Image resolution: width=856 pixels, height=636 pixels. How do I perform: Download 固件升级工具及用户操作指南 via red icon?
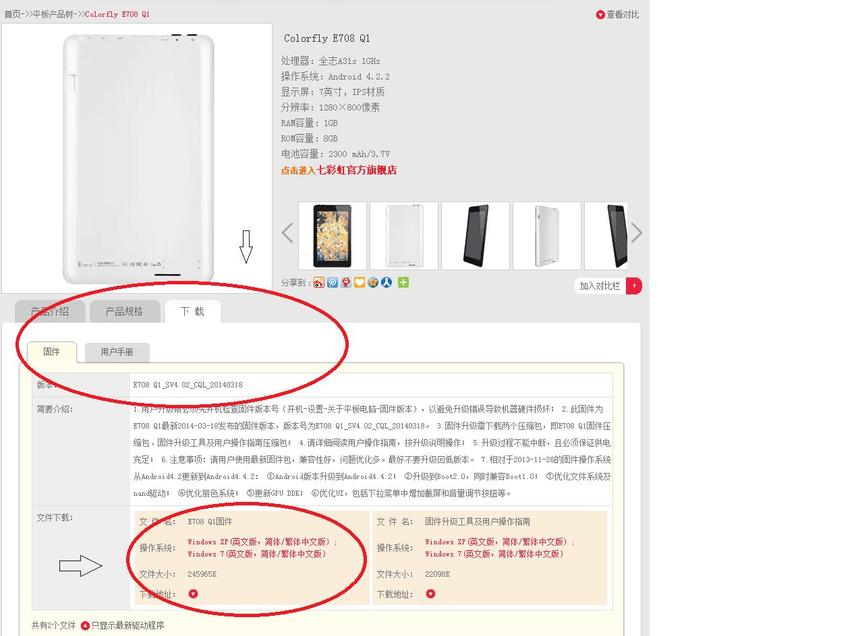point(431,594)
